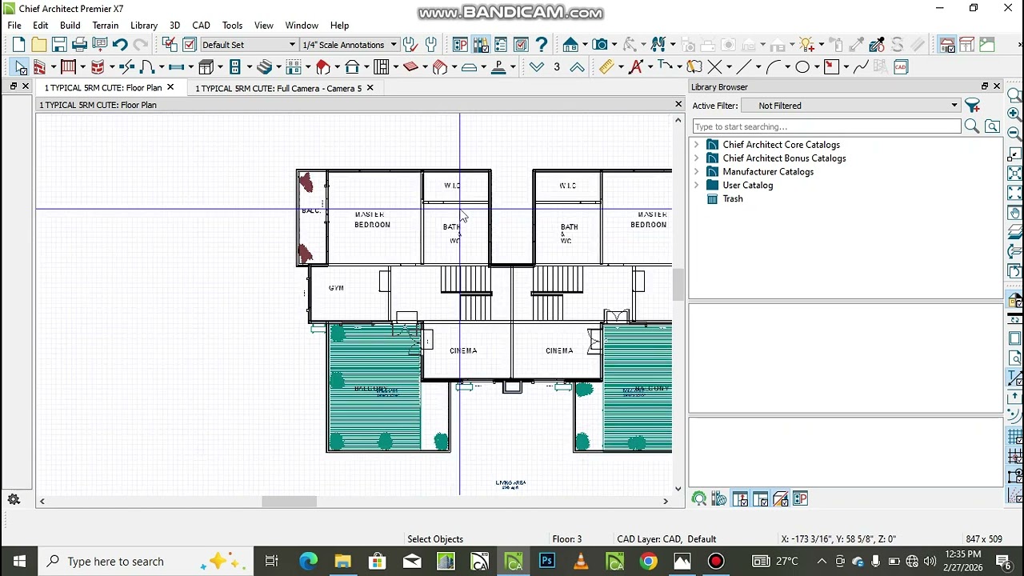Screen dimensions: 1024x576
Task: Go down one floor with the down chevron
Action: point(537,67)
